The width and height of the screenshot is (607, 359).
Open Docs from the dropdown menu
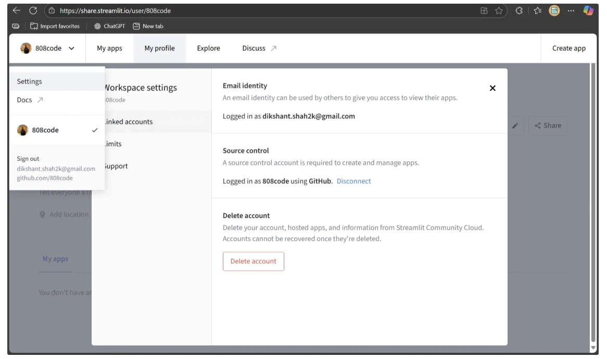coord(57,100)
